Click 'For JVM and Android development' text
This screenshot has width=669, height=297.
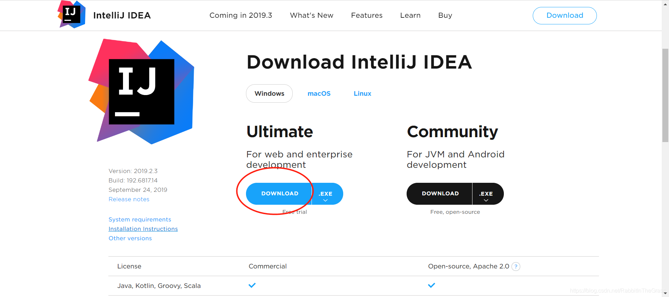[456, 159]
